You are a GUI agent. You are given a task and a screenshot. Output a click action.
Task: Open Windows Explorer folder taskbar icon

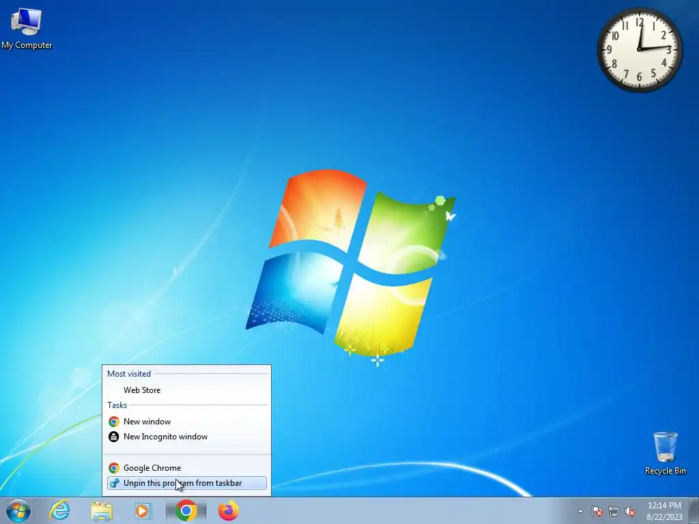(102, 510)
